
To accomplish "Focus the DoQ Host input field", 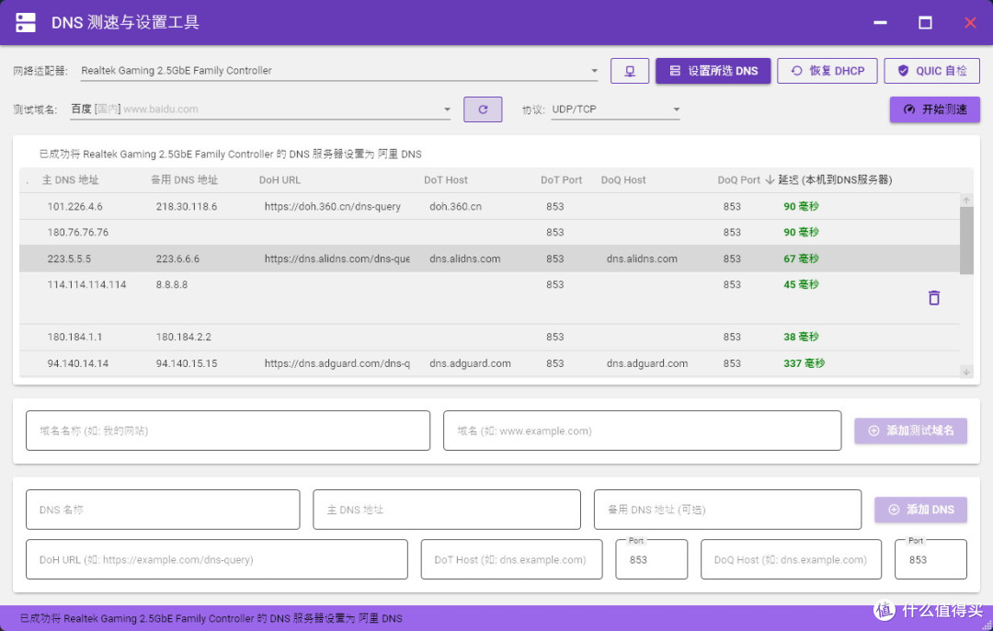I will [x=791, y=559].
